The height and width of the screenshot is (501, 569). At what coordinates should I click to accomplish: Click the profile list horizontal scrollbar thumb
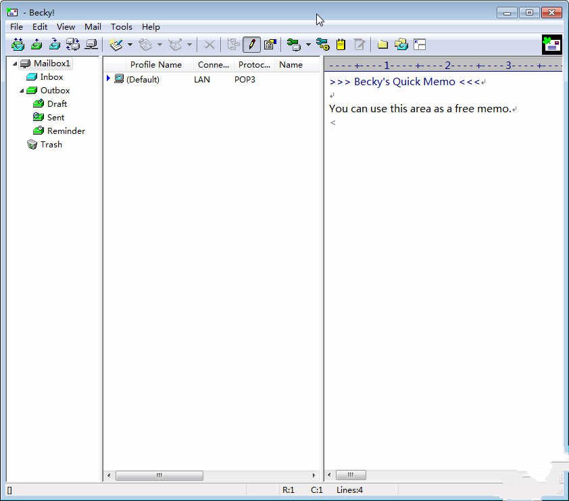159,475
